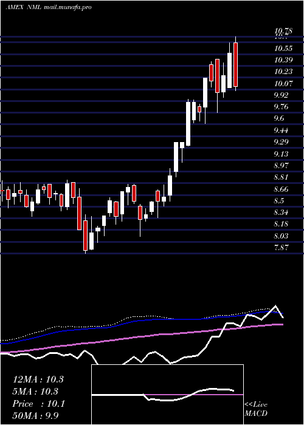
Task: Click the 9.29 price axis label
Action: point(282,142)
